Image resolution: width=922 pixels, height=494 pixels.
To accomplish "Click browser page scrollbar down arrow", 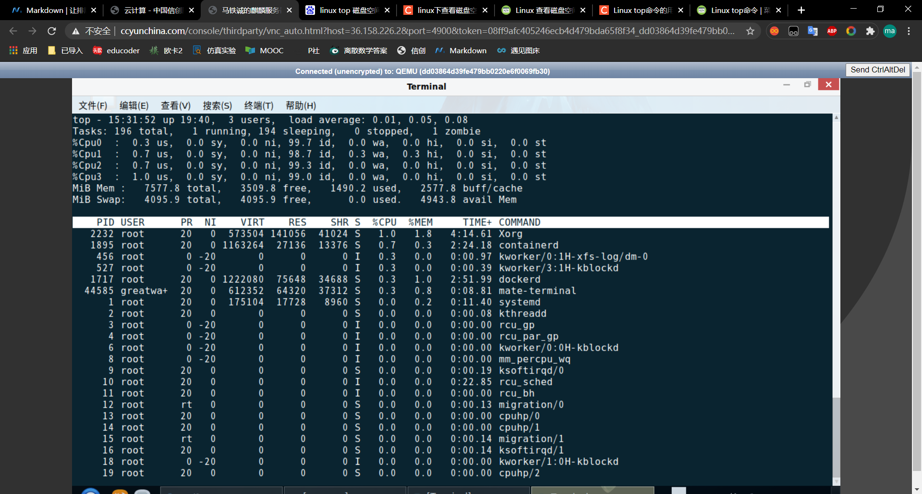I will (x=917, y=489).
